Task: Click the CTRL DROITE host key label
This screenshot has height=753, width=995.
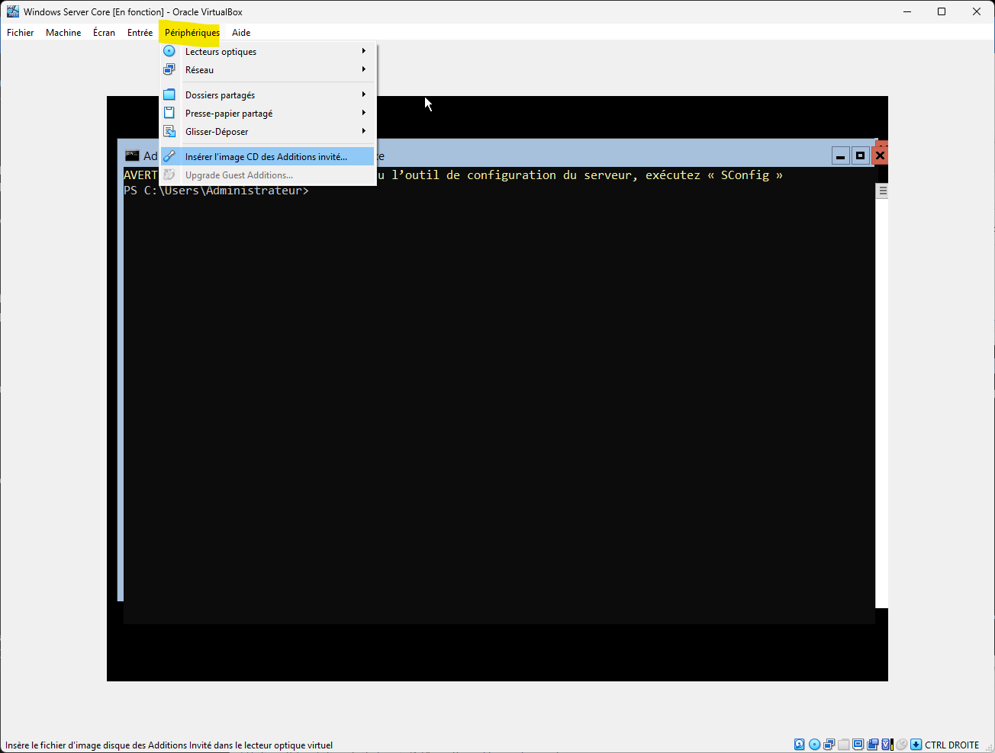Action: click(952, 745)
